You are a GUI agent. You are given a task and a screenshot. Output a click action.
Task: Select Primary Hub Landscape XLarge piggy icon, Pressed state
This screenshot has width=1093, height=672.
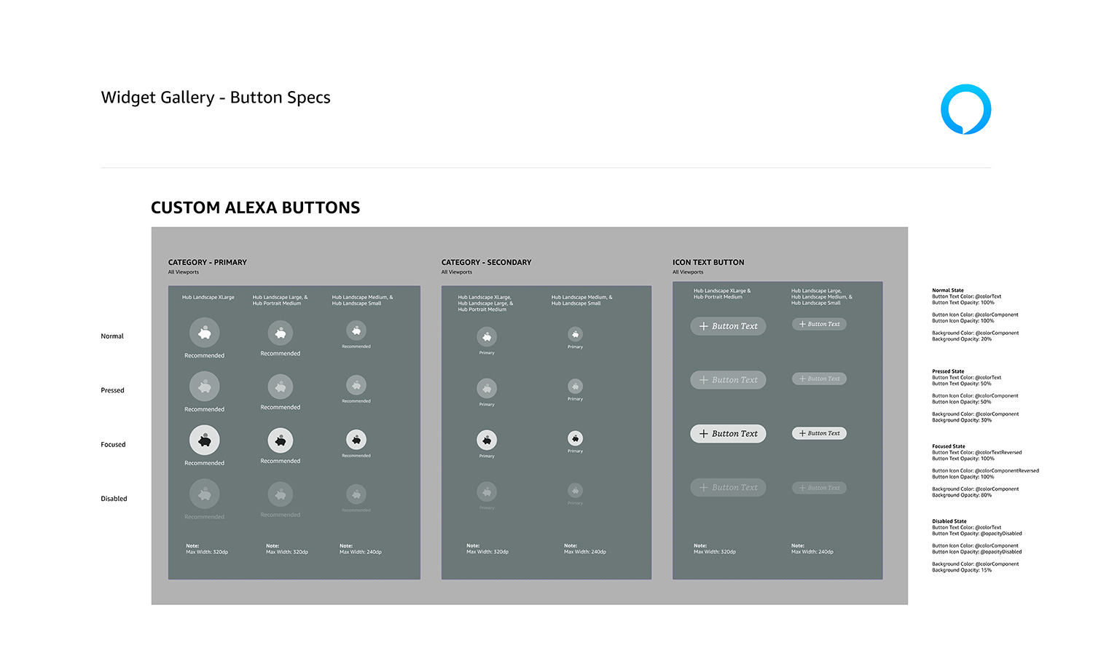coord(205,387)
